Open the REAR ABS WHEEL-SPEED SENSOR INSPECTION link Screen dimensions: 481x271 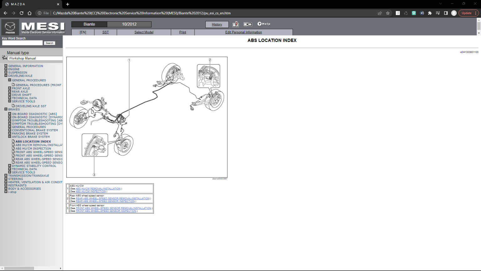click(105, 201)
